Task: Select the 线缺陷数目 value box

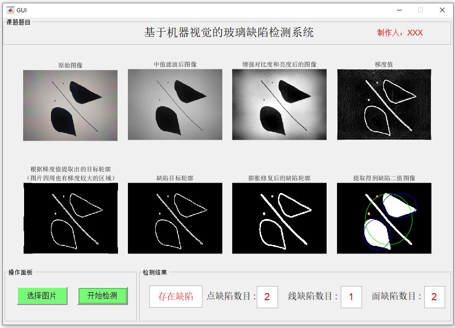Action: tap(351, 297)
